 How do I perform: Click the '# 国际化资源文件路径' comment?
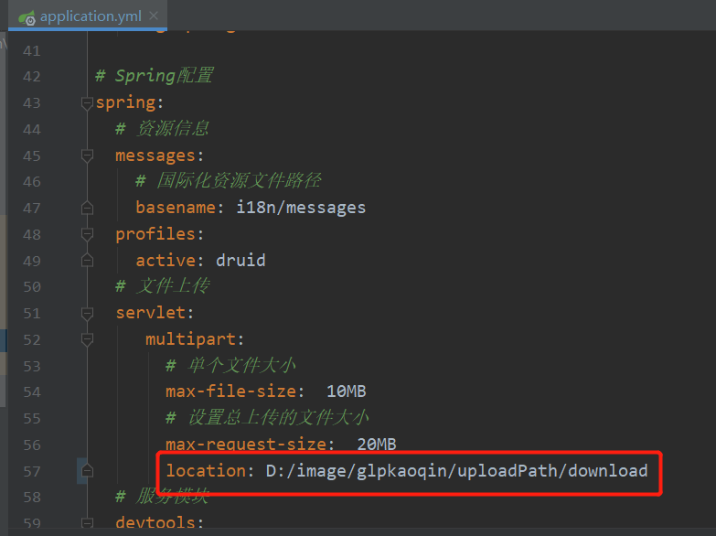pos(229,181)
